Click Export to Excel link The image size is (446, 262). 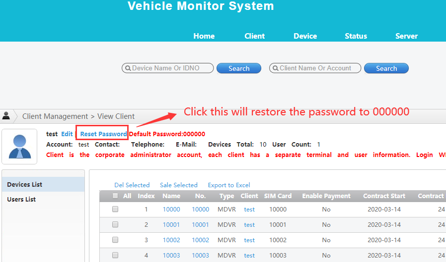[x=229, y=185]
